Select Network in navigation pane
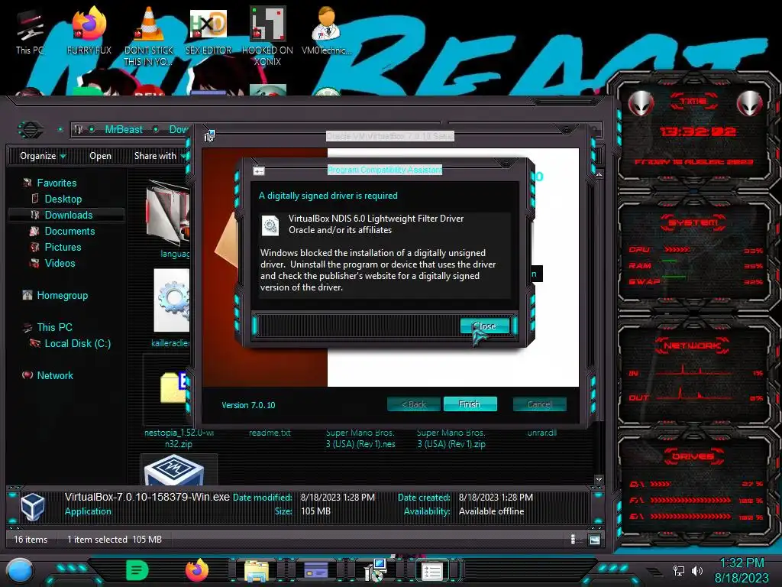 55,375
